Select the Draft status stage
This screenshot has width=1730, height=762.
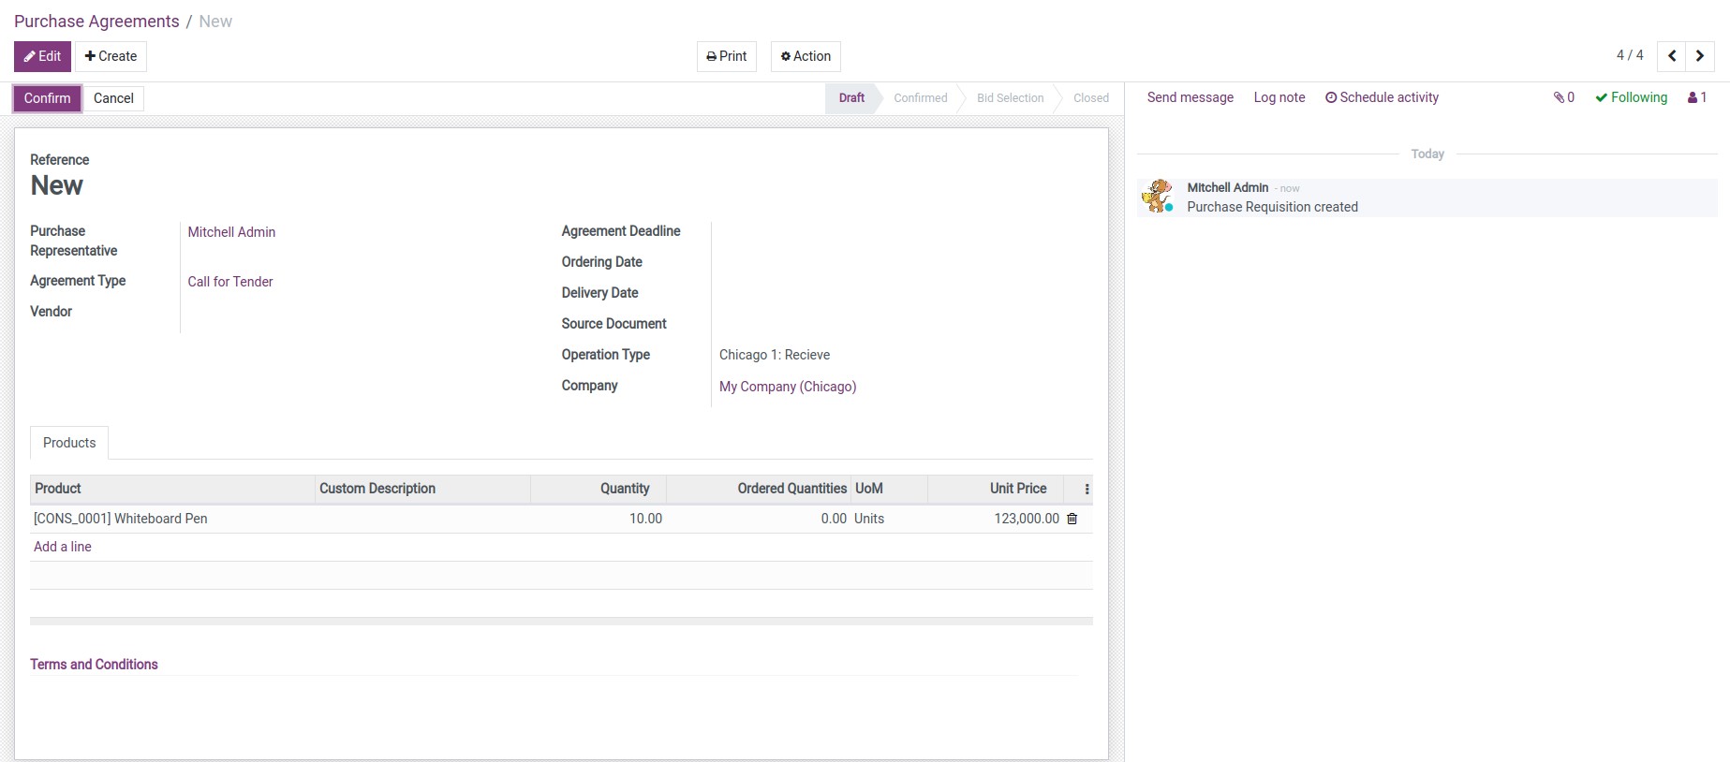[x=851, y=97]
